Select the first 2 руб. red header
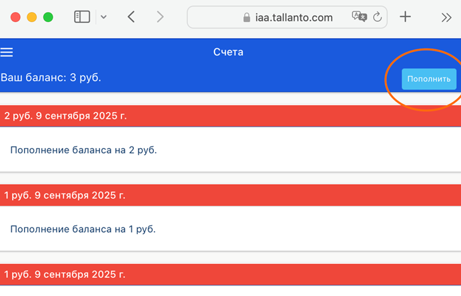The height and width of the screenshot is (296, 461). click(230, 115)
